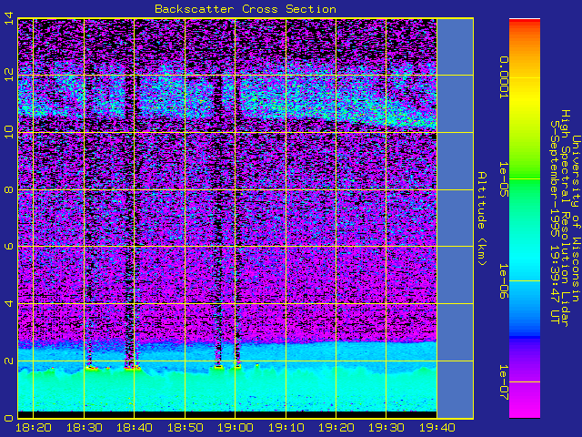Screen dimensions: 582x437
Task: Click the 18:30 time axis label
Action: click(x=85, y=428)
